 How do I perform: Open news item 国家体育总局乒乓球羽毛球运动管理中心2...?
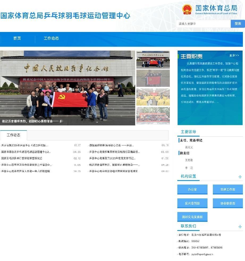[x=26, y=152]
